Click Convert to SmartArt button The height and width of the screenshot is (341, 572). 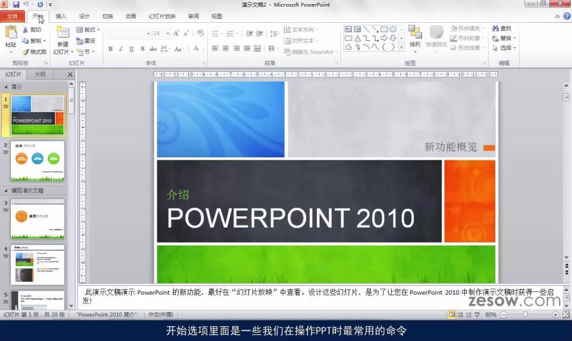coord(311,52)
